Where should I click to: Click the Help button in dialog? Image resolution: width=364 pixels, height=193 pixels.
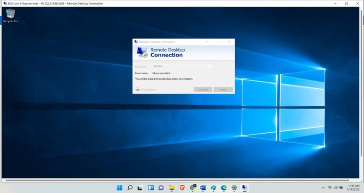[223, 89]
